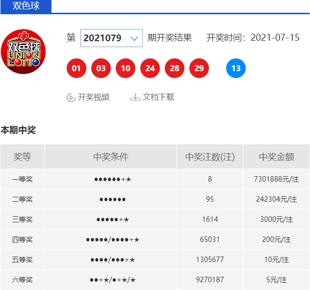
Task: Select the 六等奖 sixth prize row
Action: click(x=22, y=280)
